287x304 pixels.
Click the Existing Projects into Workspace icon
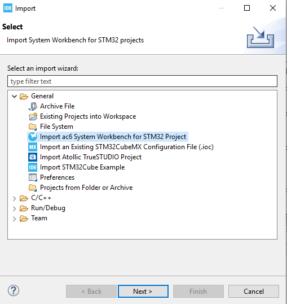(x=33, y=116)
